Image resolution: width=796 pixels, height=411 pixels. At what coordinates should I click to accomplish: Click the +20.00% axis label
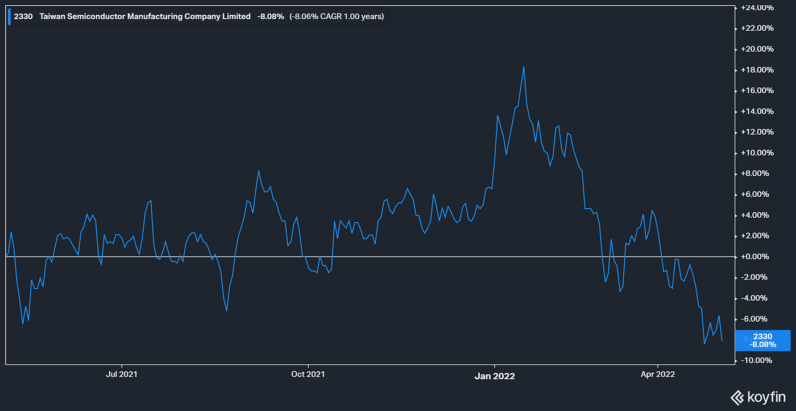(x=757, y=49)
